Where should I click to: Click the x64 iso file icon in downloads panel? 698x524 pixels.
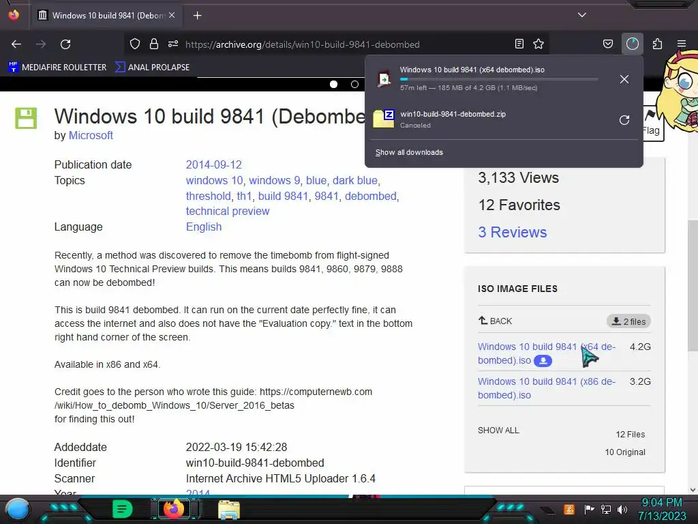[x=384, y=79]
